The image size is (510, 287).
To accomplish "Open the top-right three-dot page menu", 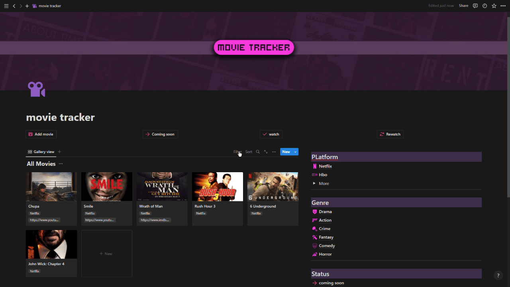I will 503,6.
